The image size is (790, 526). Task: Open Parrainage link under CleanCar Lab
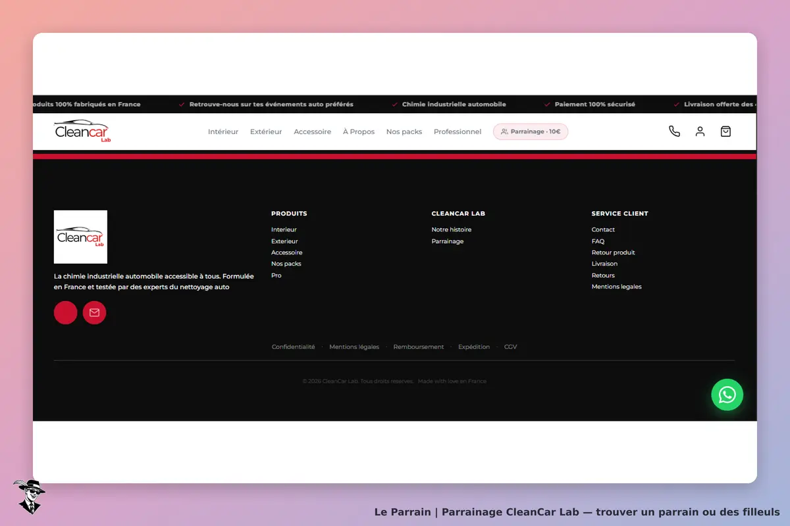pyautogui.click(x=448, y=241)
